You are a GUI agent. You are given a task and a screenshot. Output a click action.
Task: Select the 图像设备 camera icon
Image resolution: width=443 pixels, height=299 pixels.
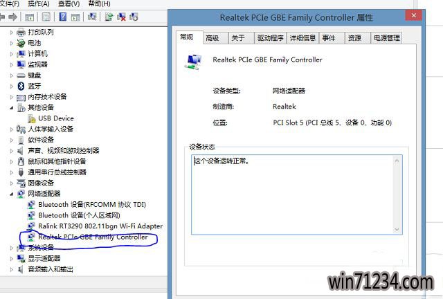tap(21, 183)
